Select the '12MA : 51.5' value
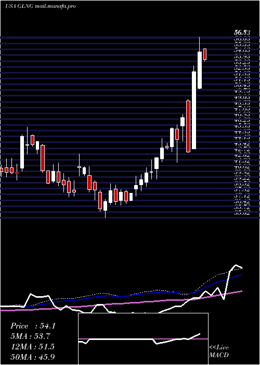Screen dimensions: 260x365 click(x=32, y=347)
